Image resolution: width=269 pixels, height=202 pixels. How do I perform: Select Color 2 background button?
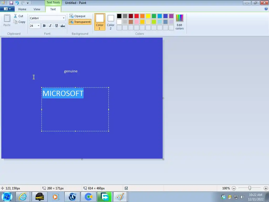[x=111, y=22]
